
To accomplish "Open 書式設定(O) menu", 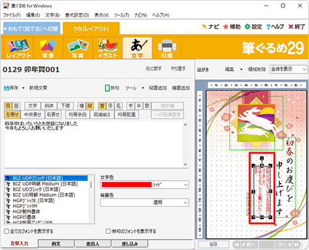I will 77,15.
